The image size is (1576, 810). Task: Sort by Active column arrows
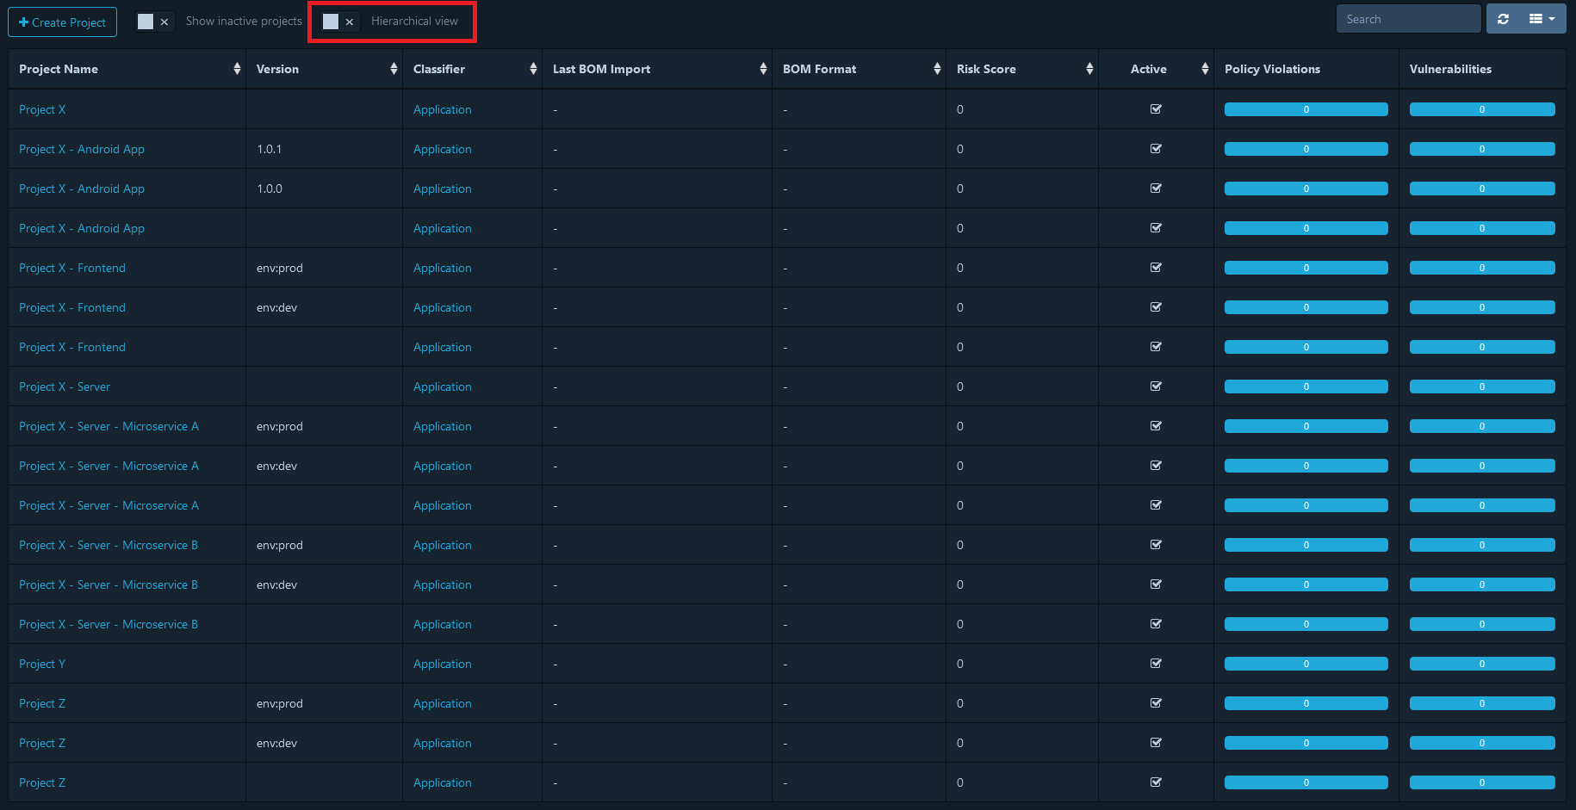(1205, 69)
